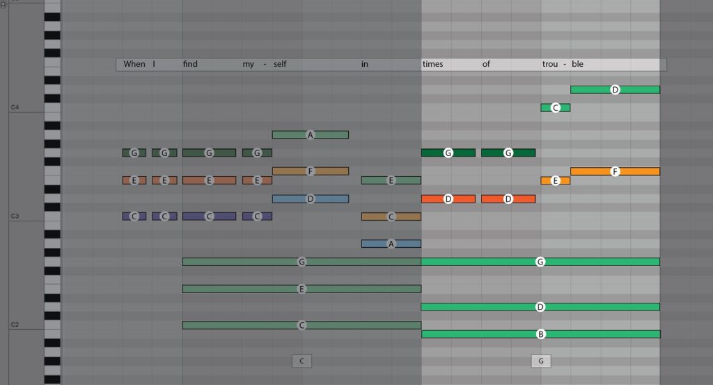The width and height of the screenshot is (713, 385).
Task: Select the long muted green bass C note
Action: tap(301, 325)
